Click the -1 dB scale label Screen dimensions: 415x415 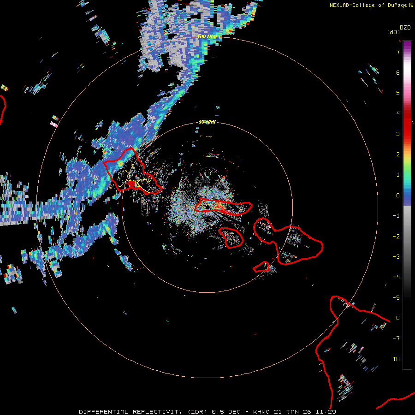click(x=396, y=216)
